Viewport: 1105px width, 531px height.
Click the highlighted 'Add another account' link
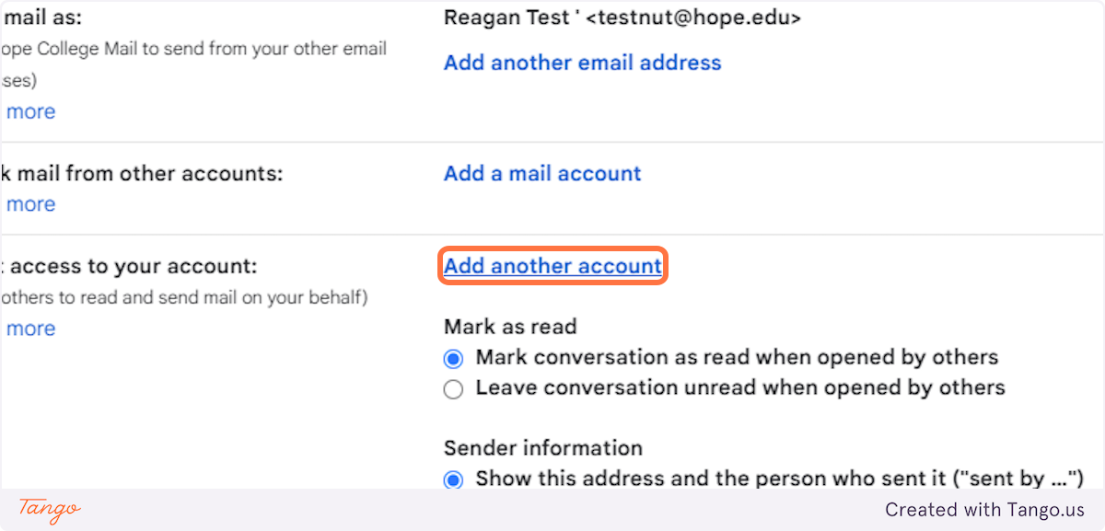click(552, 267)
